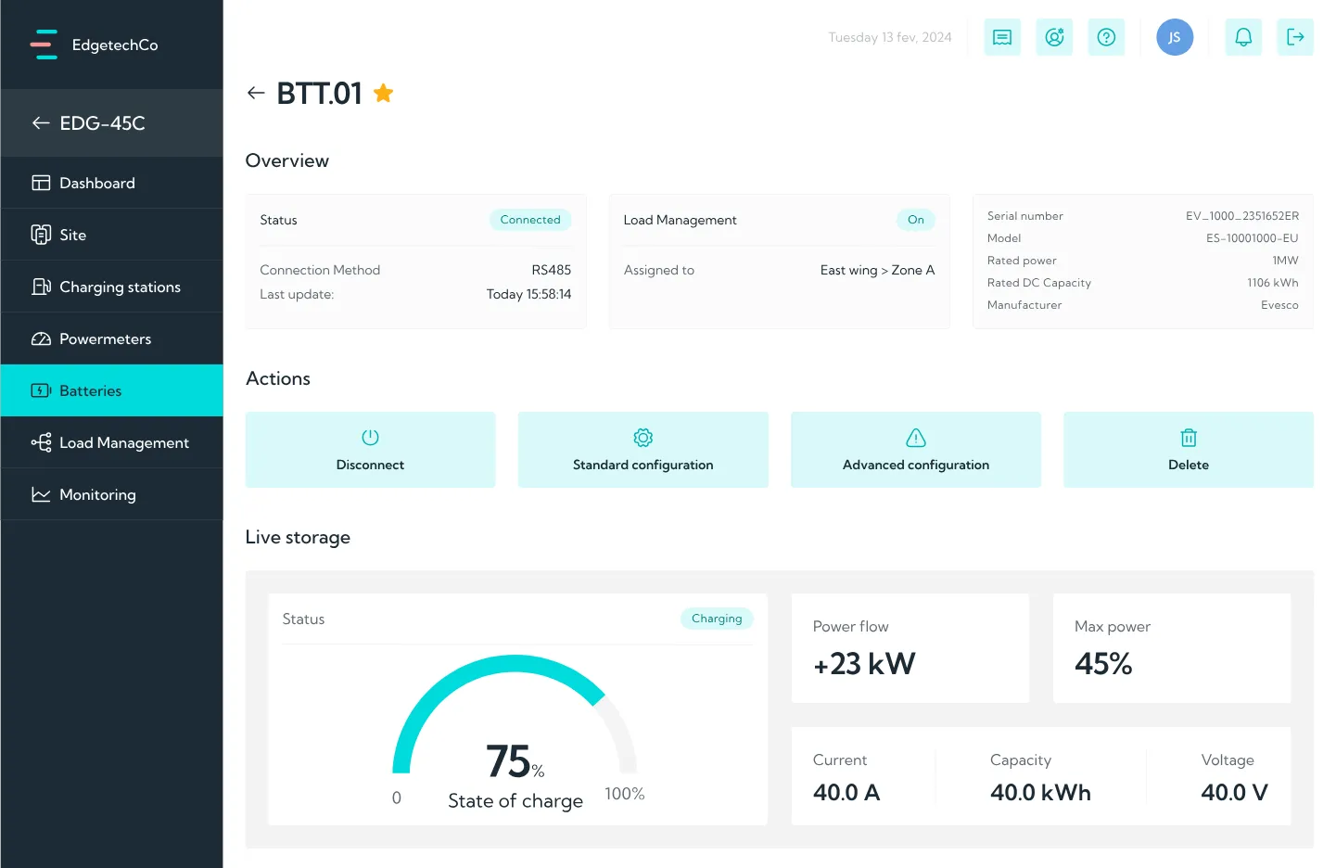The width and height of the screenshot is (1336, 868).
Task: Open the help question mark icon
Action: (x=1106, y=37)
